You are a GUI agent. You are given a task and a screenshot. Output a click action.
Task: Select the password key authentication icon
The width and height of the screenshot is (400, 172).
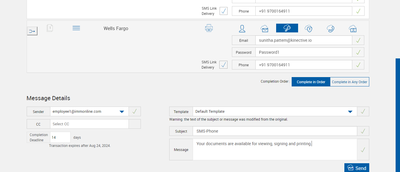coord(287,28)
